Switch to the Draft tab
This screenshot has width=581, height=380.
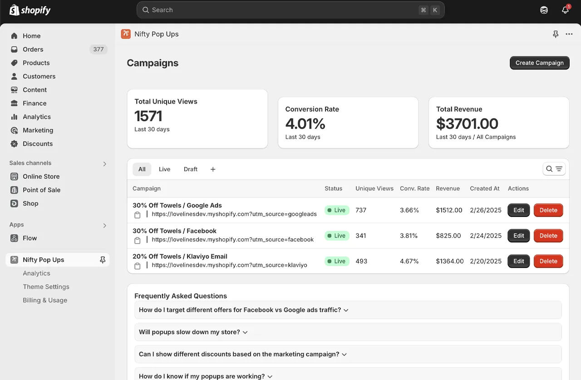point(191,169)
